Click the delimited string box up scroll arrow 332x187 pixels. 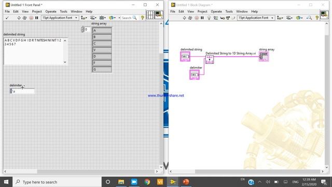point(65,41)
